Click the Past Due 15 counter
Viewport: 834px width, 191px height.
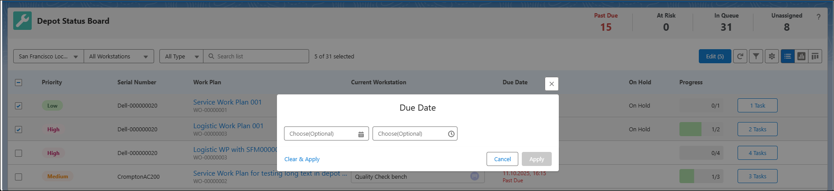[606, 22]
